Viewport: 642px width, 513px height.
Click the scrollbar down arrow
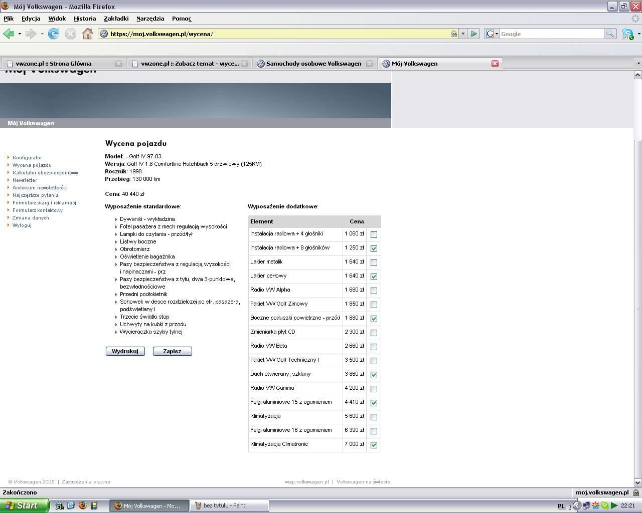coord(638,482)
